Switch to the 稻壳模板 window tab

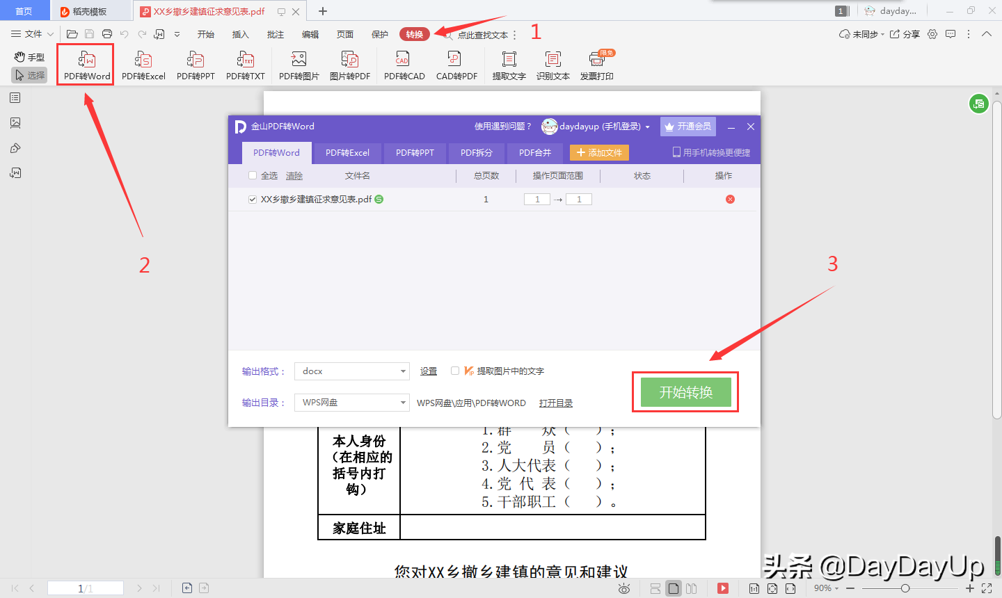tap(90, 11)
